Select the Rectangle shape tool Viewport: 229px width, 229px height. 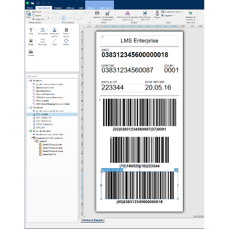click(x=42, y=42)
